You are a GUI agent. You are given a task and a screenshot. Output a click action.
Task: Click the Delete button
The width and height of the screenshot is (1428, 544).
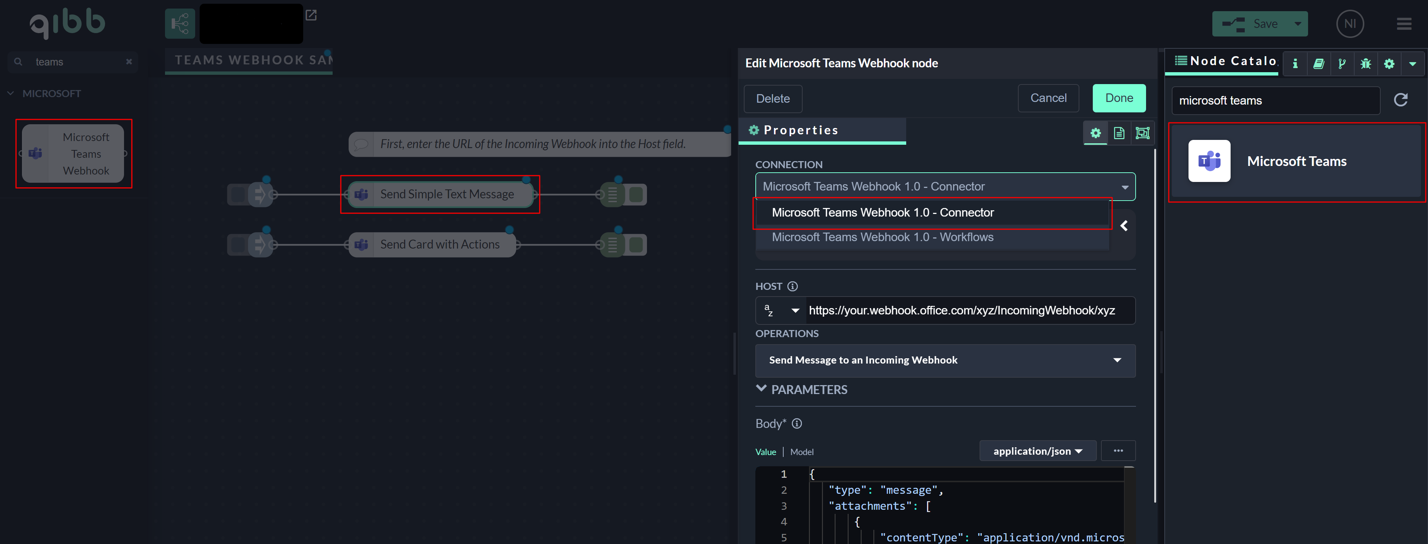tap(773, 99)
